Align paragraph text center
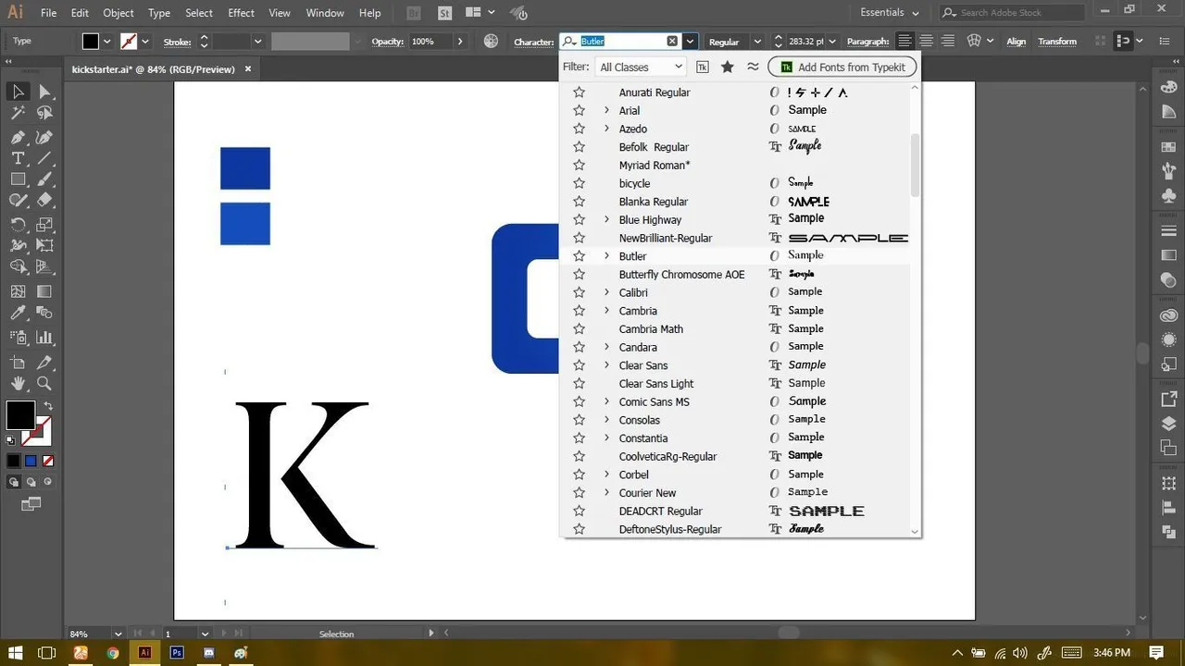1185x666 pixels. coord(927,42)
